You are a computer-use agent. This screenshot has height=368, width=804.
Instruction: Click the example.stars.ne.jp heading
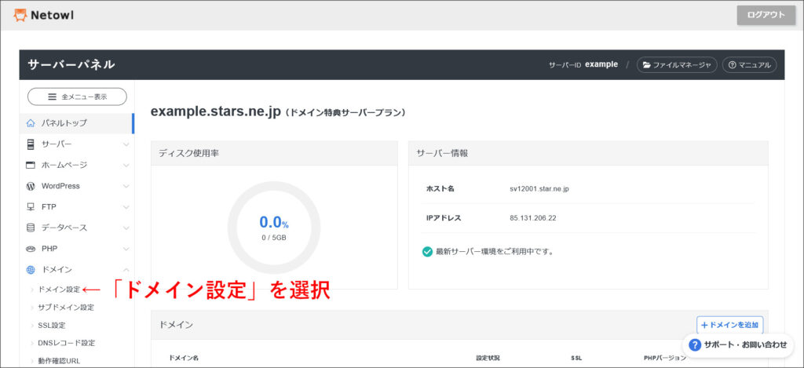pos(216,112)
